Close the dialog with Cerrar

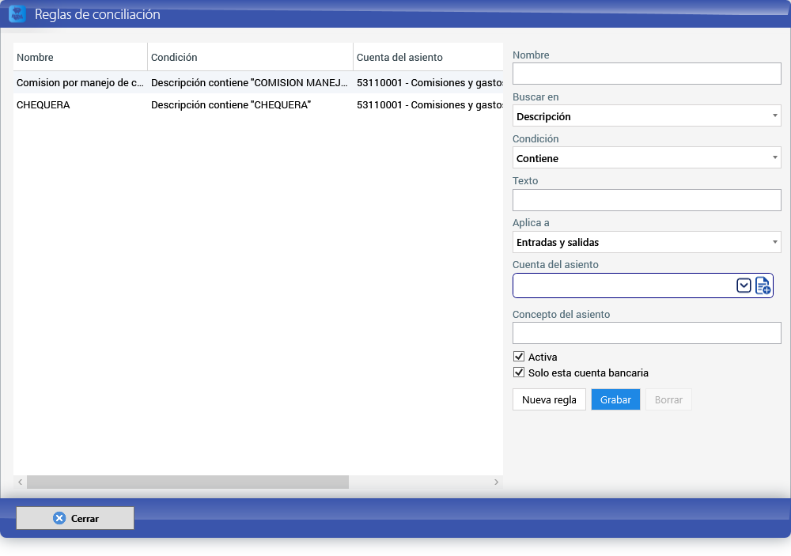click(75, 518)
